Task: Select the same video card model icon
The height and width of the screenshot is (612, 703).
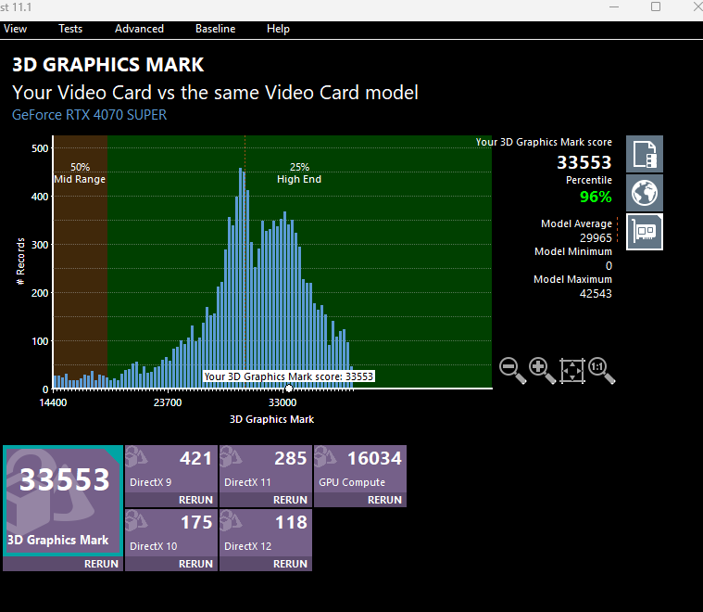Action: [x=645, y=231]
